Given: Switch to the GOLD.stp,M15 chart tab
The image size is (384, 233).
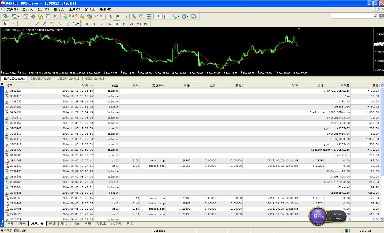Looking at the screenshot, I should click(x=95, y=79).
